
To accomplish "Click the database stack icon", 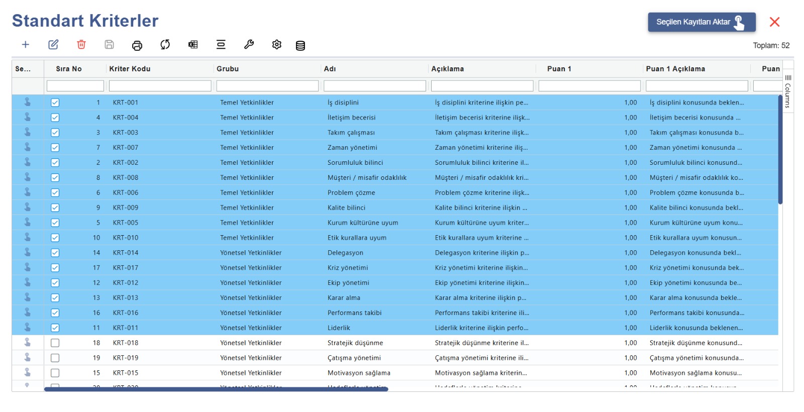I will [x=300, y=46].
